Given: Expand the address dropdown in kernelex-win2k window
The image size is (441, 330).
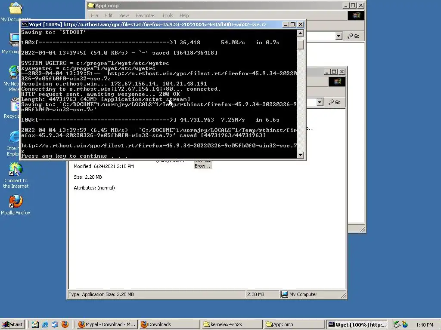Looking at the screenshot, I should tap(320, 102).
